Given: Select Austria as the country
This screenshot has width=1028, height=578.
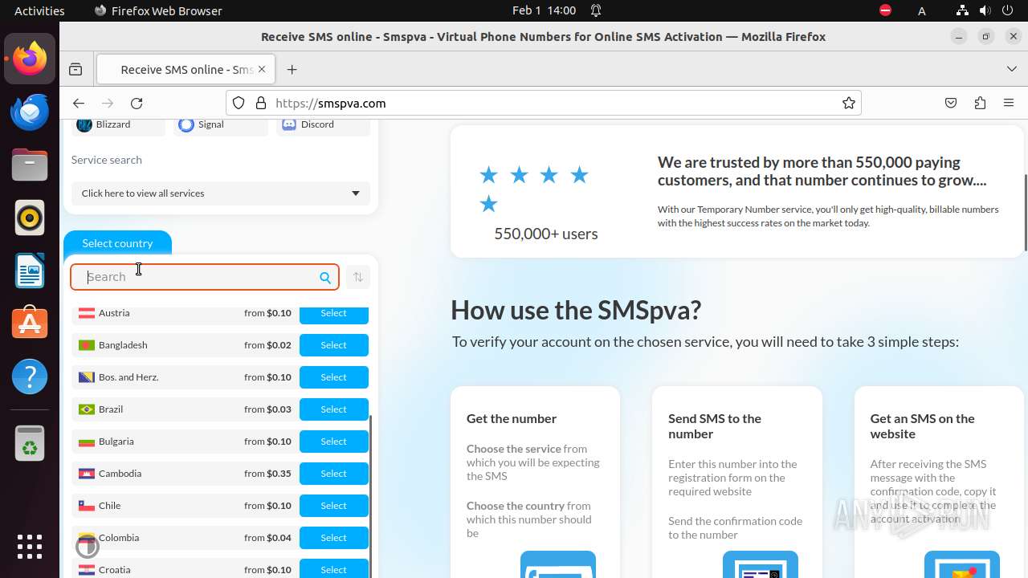Looking at the screenshot, I should click(x=334, y=313).
